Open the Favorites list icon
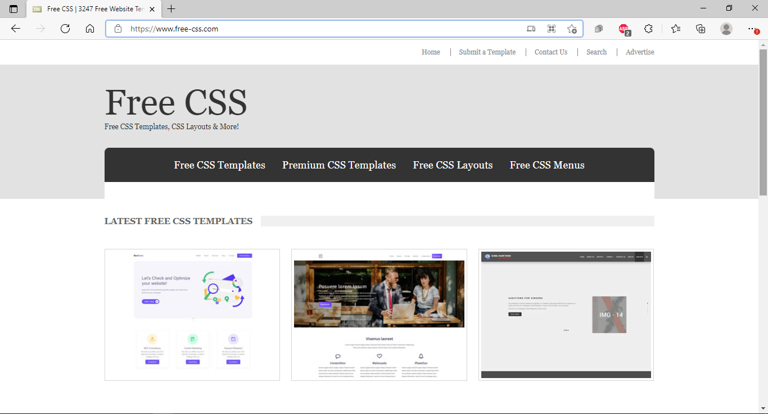The width and height of the screenshot is (768, 414). pos(675,29)
